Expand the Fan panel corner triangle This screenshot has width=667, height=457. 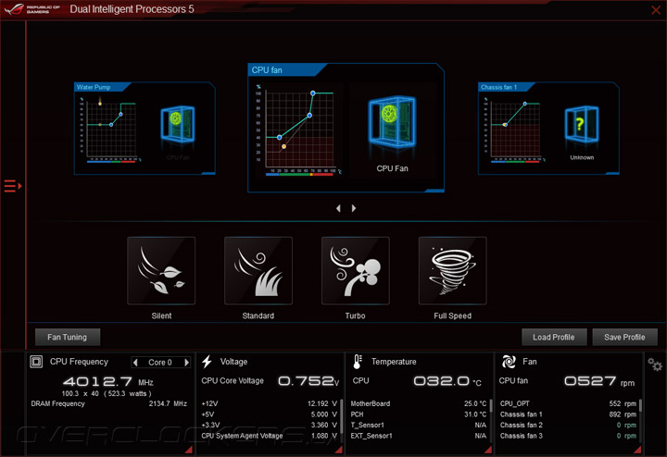[x=637, y=450]
